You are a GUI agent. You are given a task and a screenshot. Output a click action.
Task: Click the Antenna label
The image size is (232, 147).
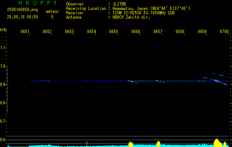click(x=74, y=17)
